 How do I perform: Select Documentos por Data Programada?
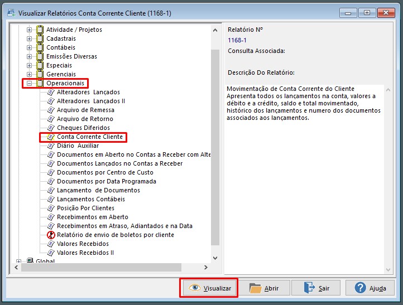[107, 181]
